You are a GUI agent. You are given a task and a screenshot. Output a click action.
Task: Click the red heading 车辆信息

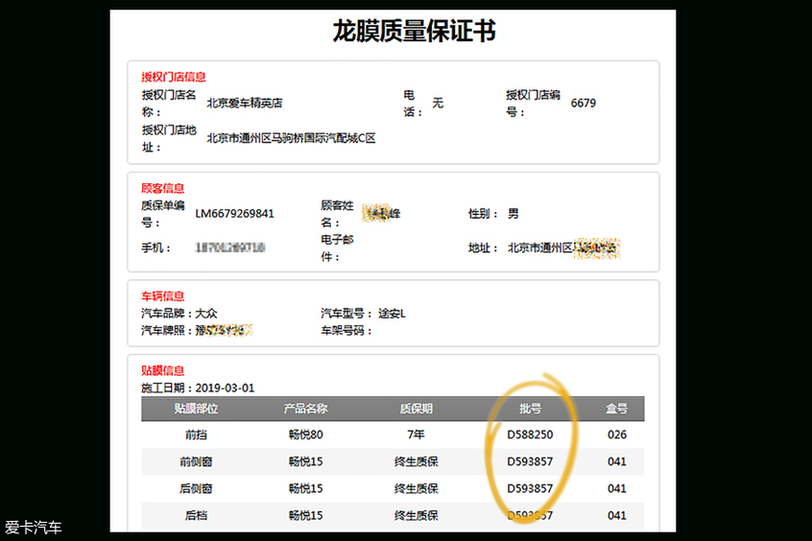162,296
